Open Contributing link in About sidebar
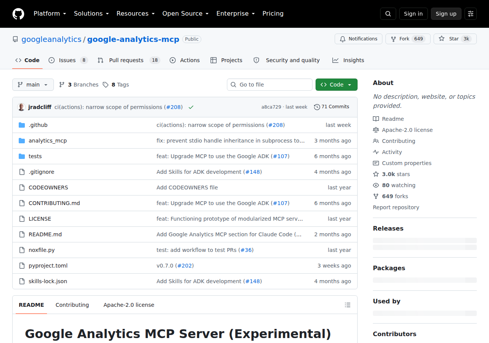 pos(394,141)
